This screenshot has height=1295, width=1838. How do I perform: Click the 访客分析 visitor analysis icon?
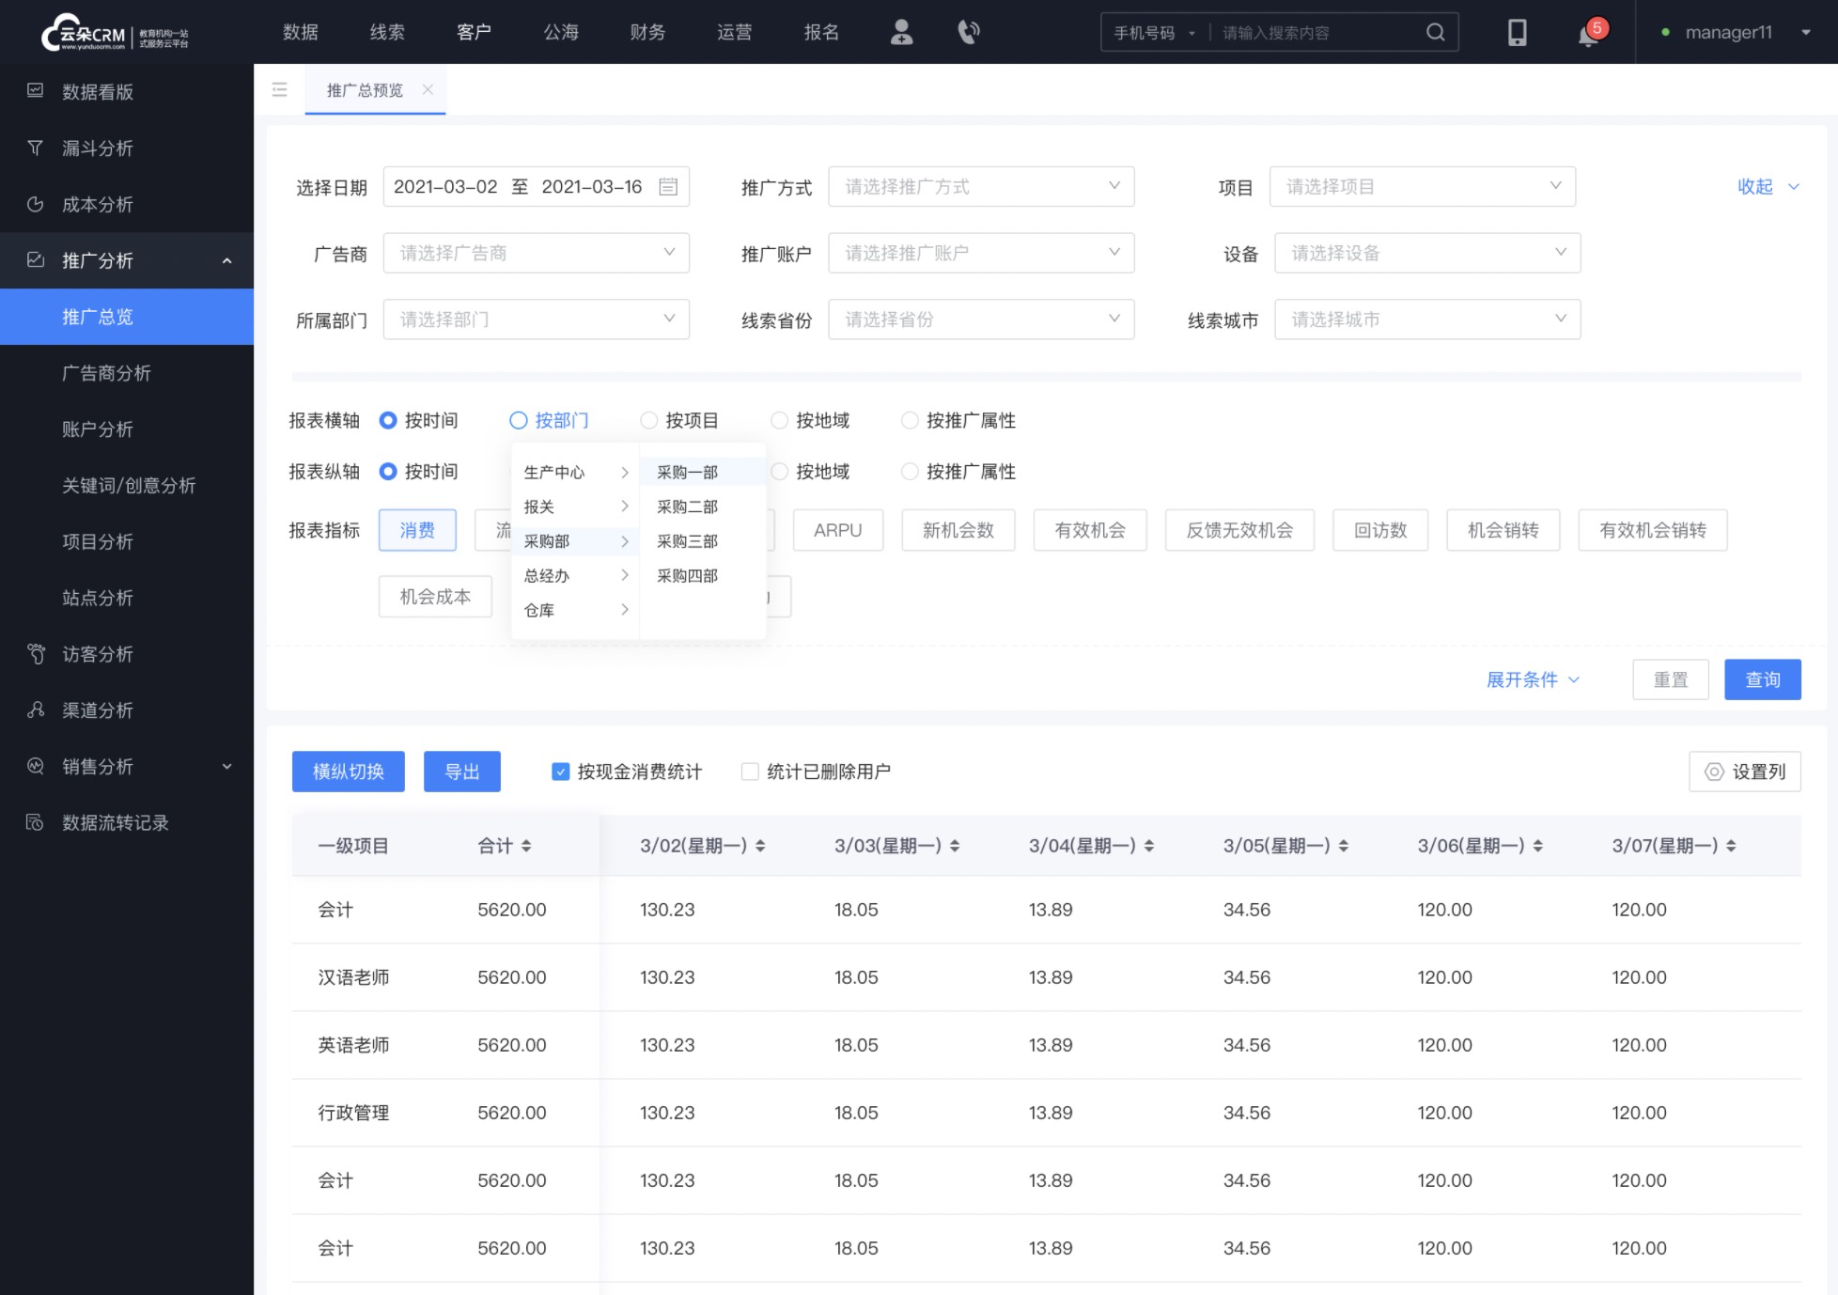tap(37, 654)
